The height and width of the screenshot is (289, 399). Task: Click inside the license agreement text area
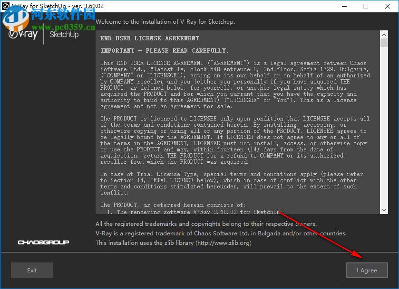[x=228, y=119]
